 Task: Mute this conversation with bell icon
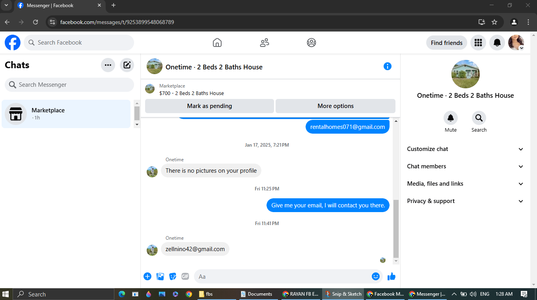coord(451,118)
